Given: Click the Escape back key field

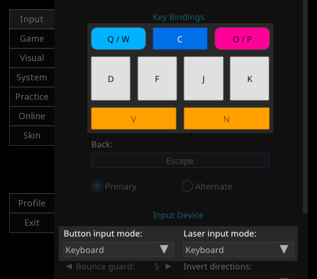Looking at the screenshot, I should [180, 161].
